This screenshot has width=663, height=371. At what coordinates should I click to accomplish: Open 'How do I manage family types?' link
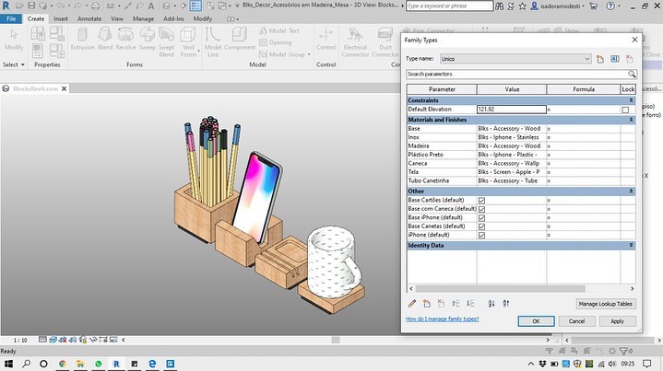[442, 319]
